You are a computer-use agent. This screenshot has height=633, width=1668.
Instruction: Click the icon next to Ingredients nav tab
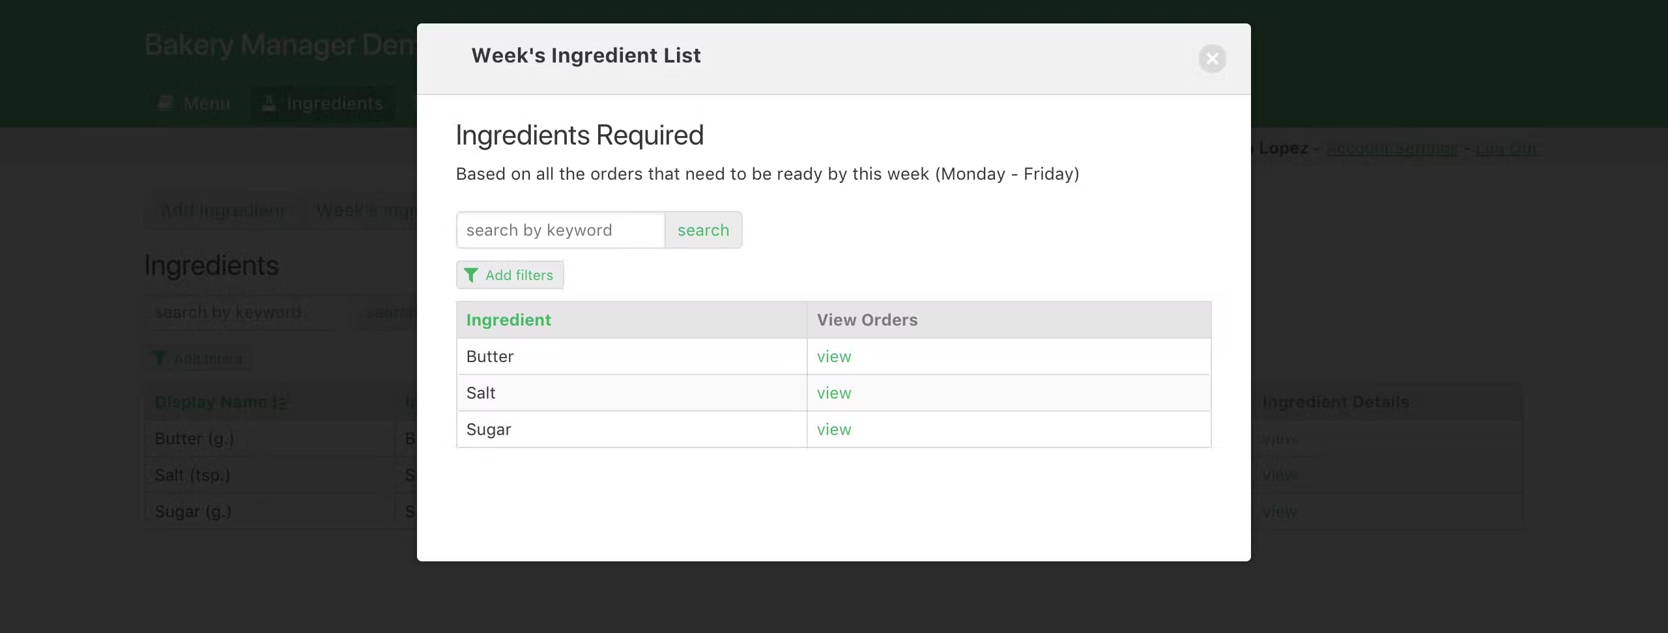[x=268, y=103]
